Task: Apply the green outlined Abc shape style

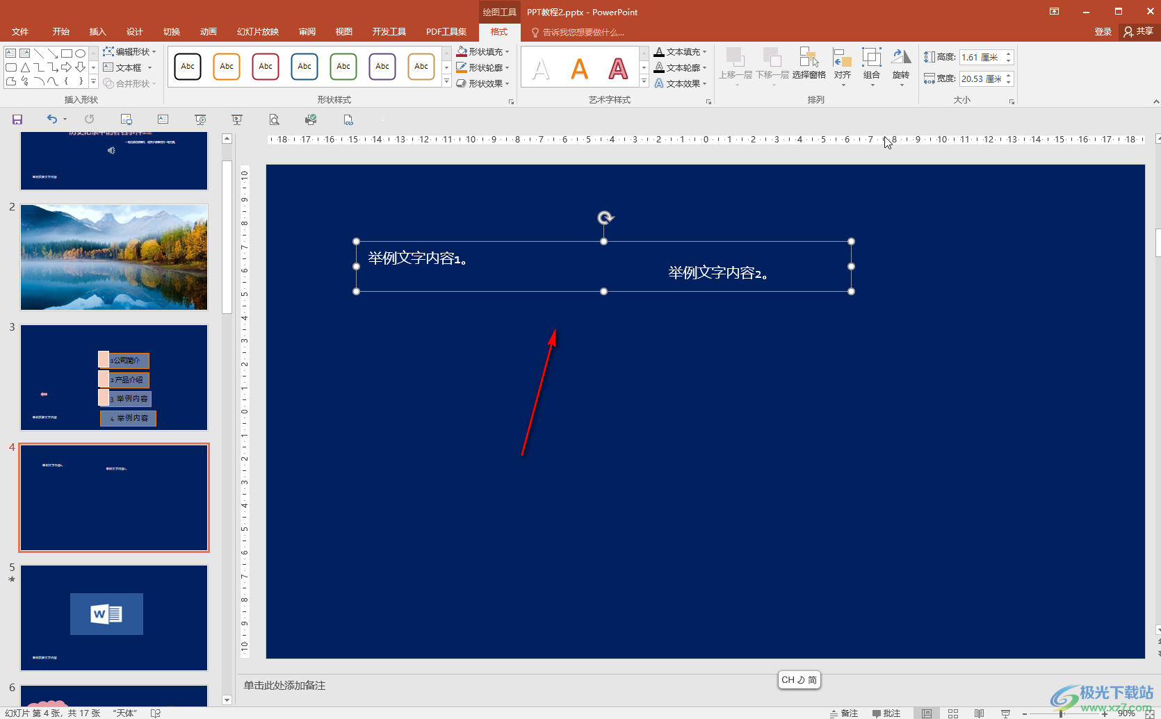Action: [343, 67]
